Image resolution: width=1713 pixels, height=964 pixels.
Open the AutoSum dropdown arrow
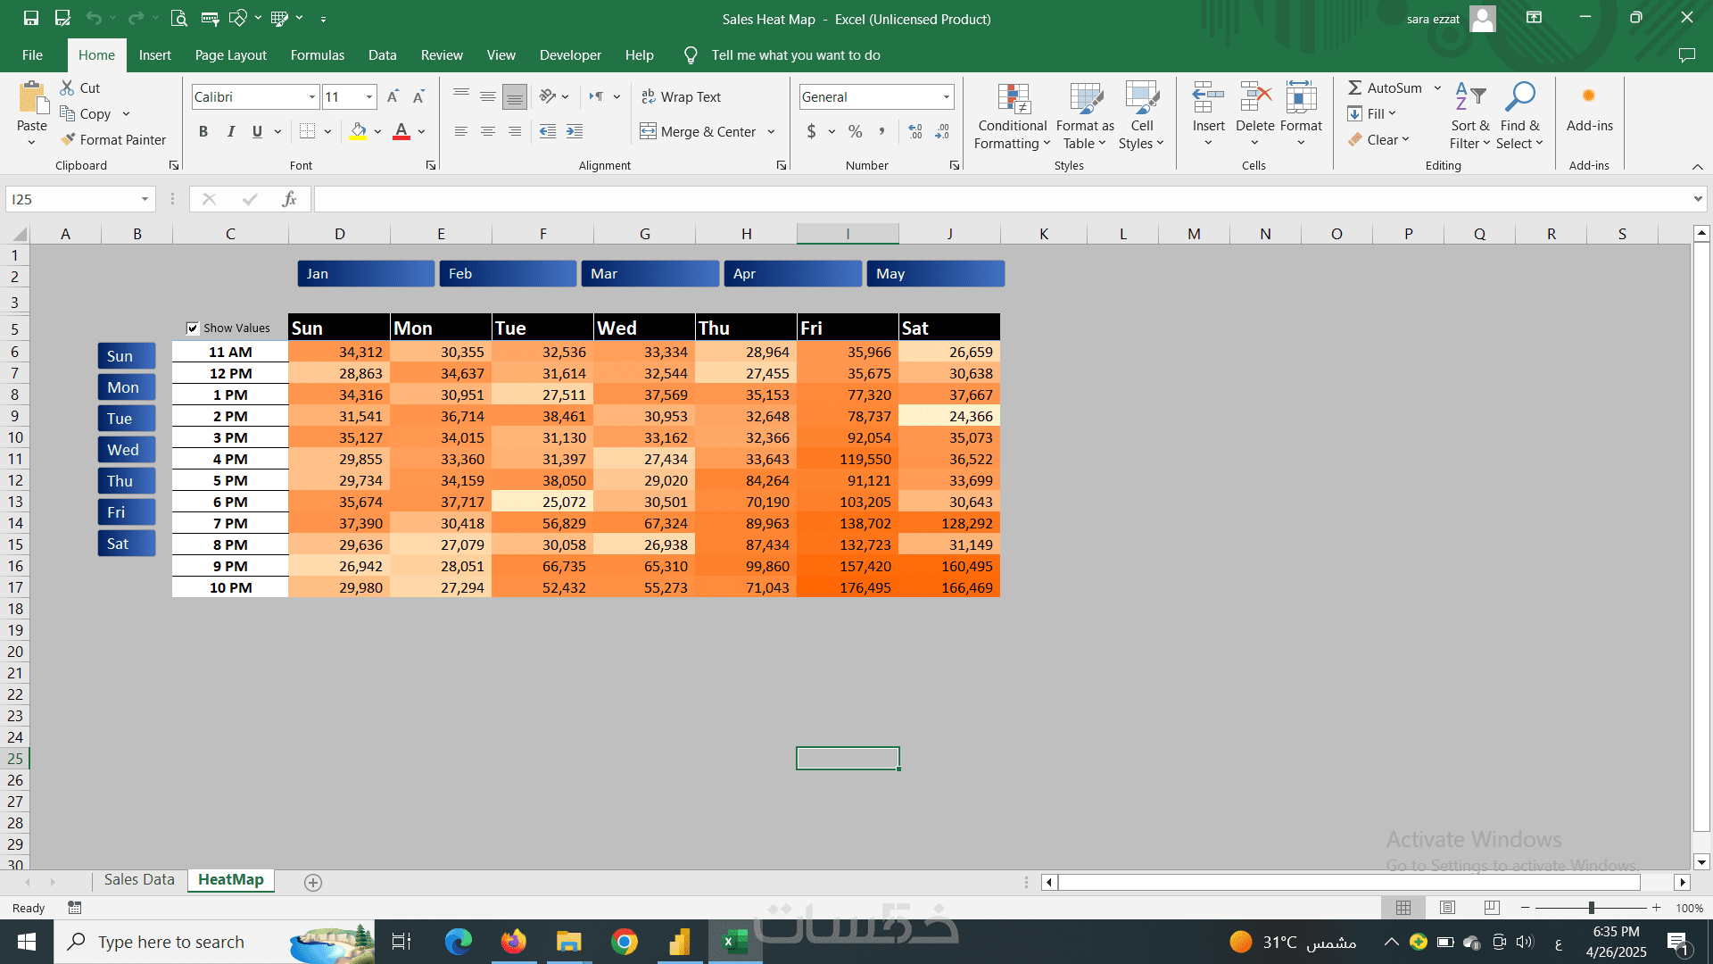point(1437,87)
